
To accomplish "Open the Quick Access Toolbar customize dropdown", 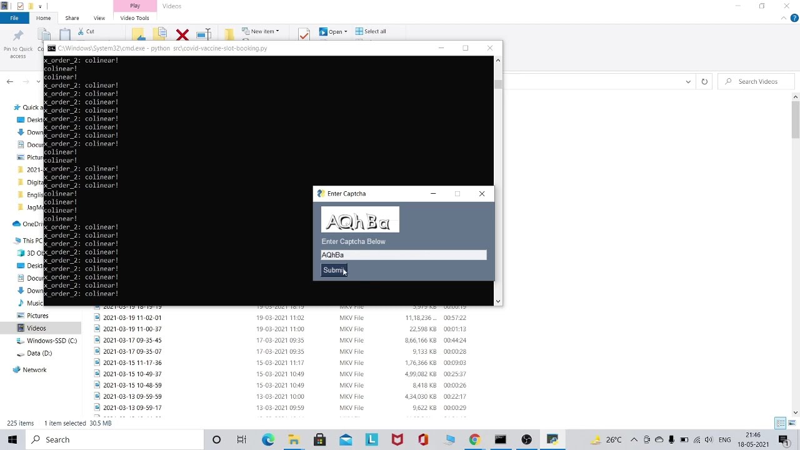I will [41, 6].
